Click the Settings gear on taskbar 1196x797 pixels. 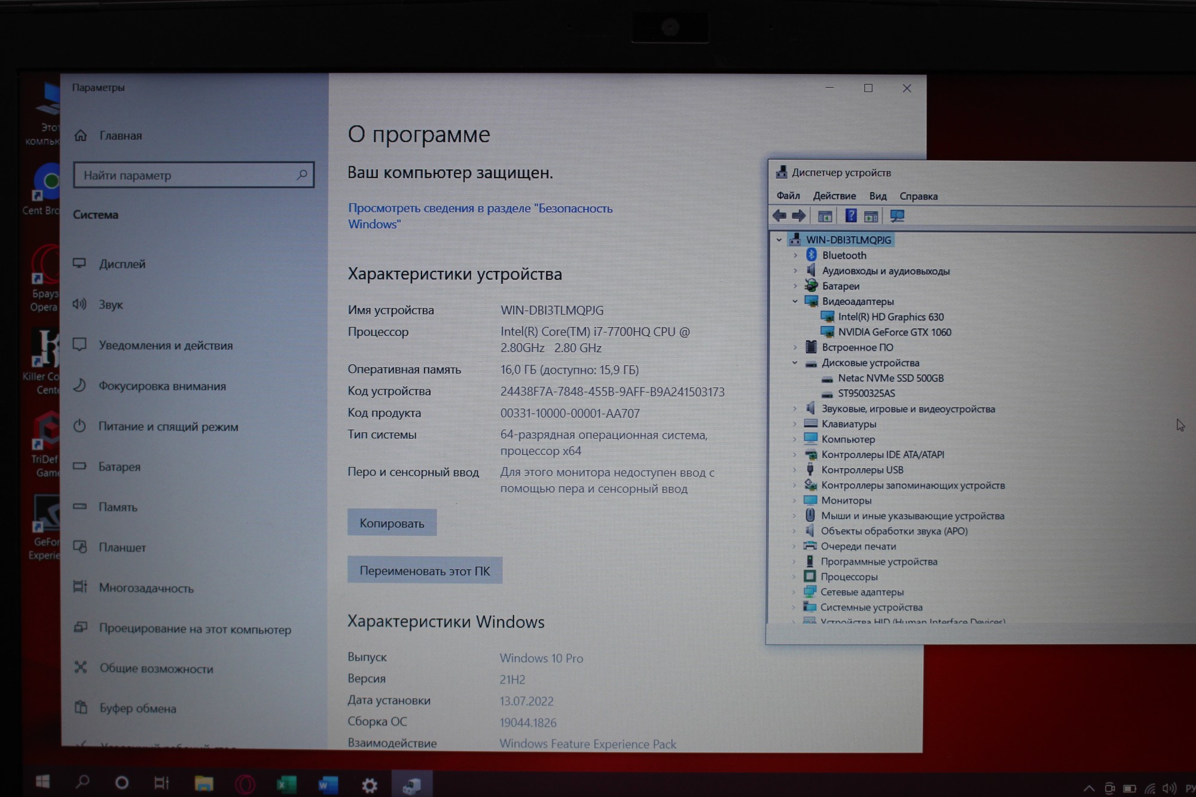point(370,784)
